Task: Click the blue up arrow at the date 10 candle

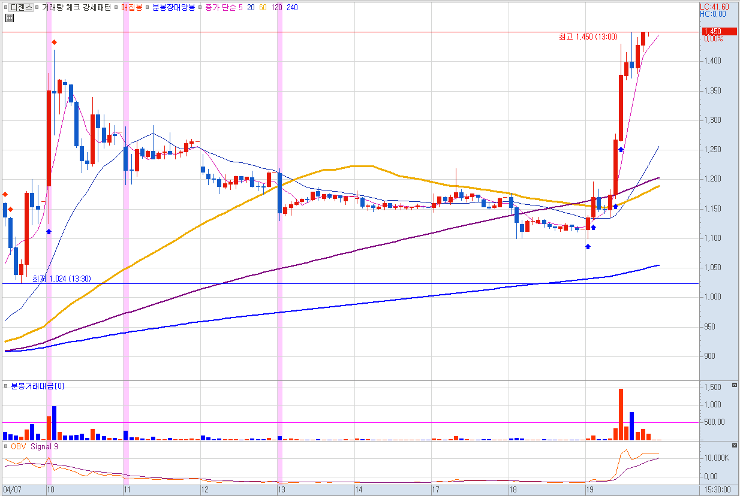Action: click(49, 231)
